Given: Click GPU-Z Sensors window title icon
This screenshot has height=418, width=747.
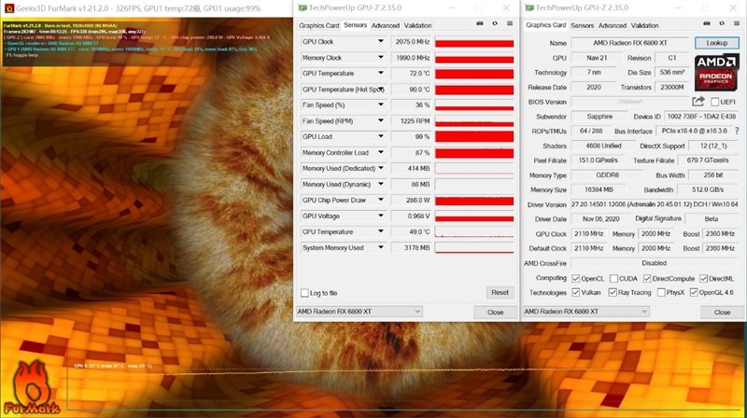Looking at the screenshot, I should pos(302,7).
